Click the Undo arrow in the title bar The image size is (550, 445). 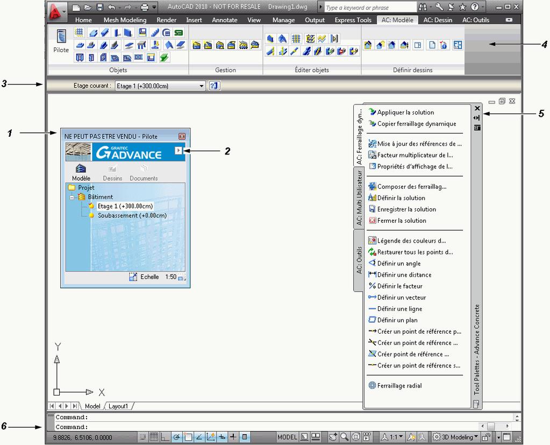(111, 7)
